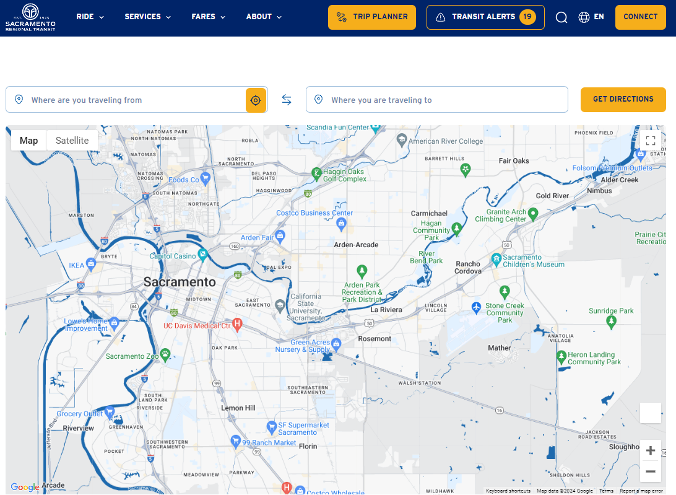Open the EN language selector

click(591, 17)
